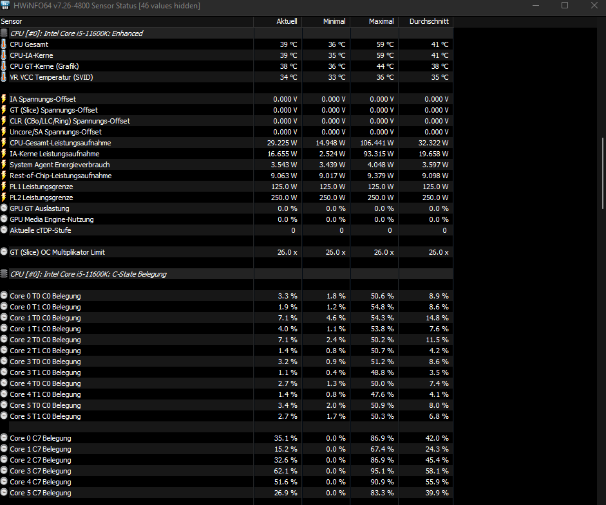Screen dimensions: 606x505
Task: Select the 'CPU Gesamt' sensor row label
Action: tap(29, 44)
